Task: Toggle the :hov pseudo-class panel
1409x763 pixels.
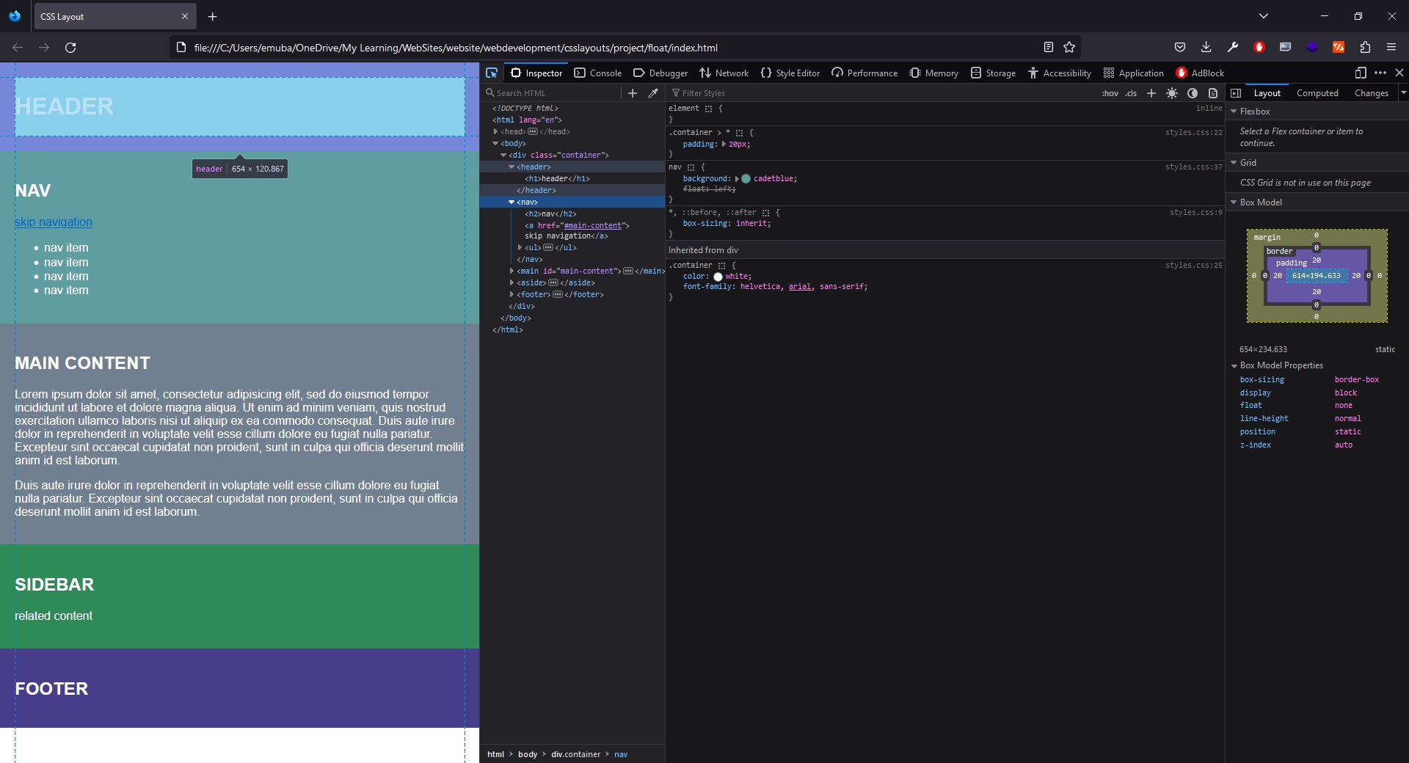Action: [x=1110, y=93]
